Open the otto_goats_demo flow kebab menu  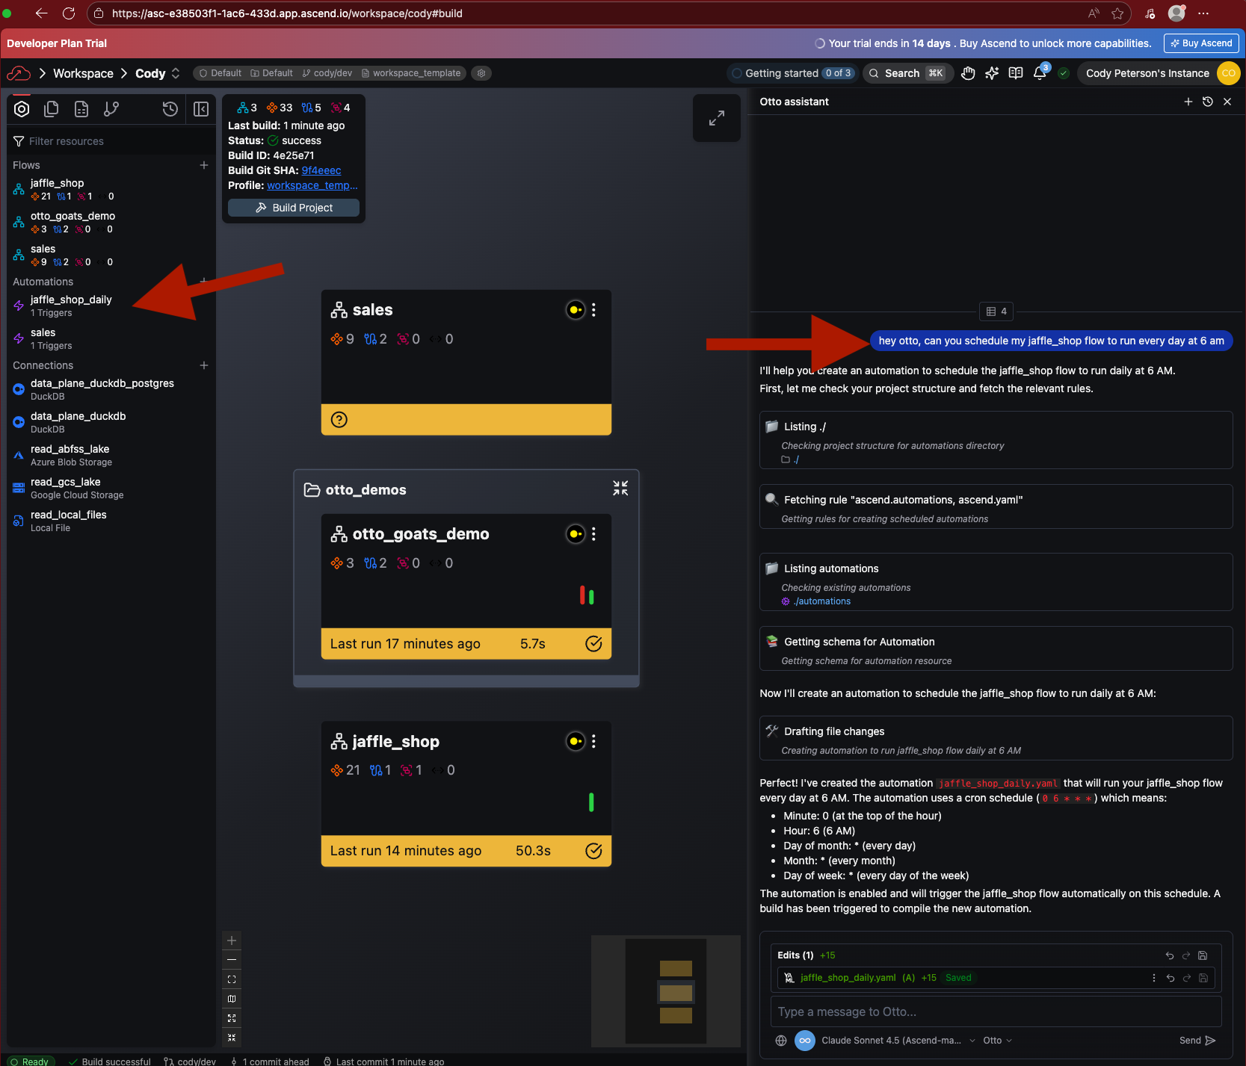click(594, 534)
